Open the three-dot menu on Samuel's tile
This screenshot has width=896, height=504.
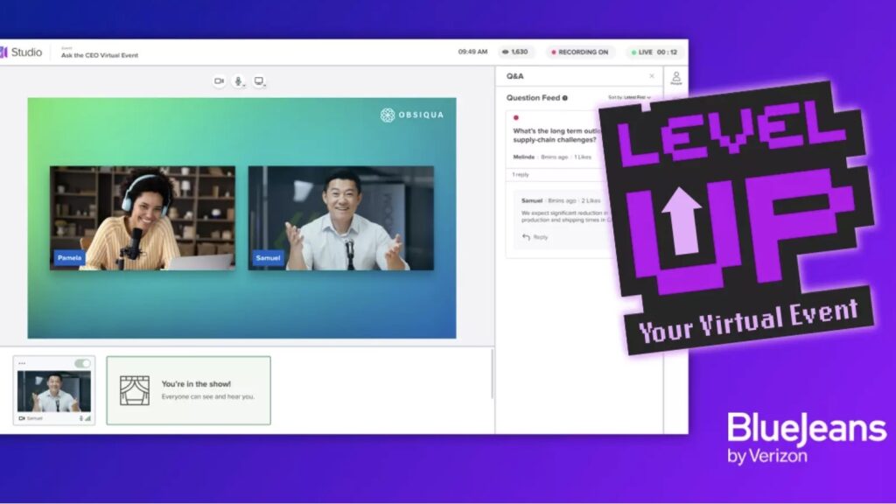click(22, 363)
